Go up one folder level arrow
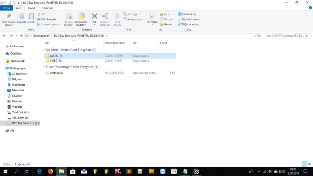This screenshot has width=313, height=176. [21, 36]
